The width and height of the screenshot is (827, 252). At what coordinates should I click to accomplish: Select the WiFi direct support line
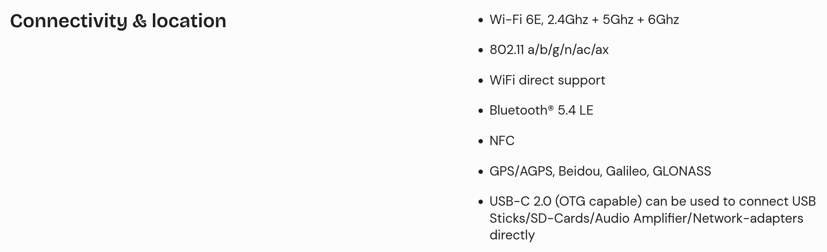547,80
